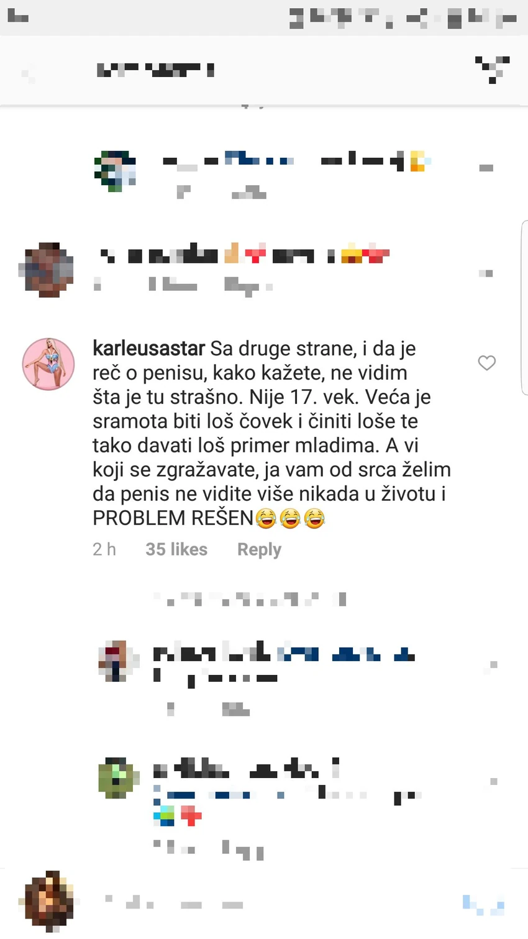
Task: Like the last reply with green avatar
Action: pyautogui.click(x=494, y=781)
